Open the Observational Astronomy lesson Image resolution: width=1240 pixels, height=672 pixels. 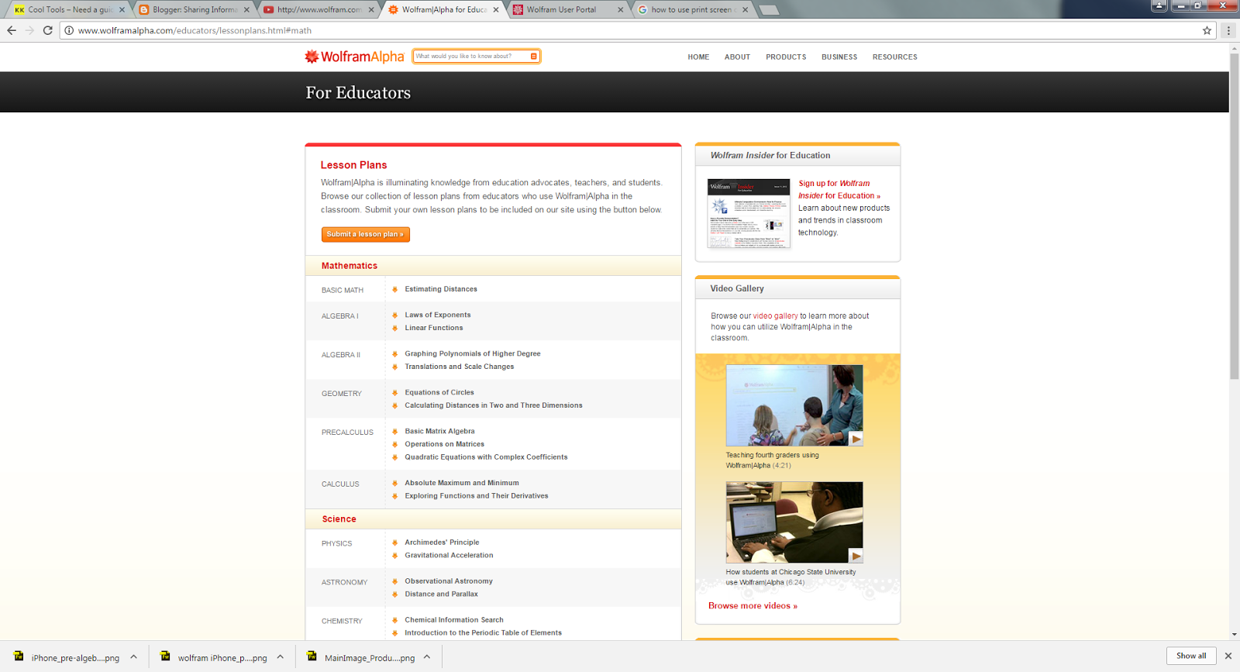[449, 581]
